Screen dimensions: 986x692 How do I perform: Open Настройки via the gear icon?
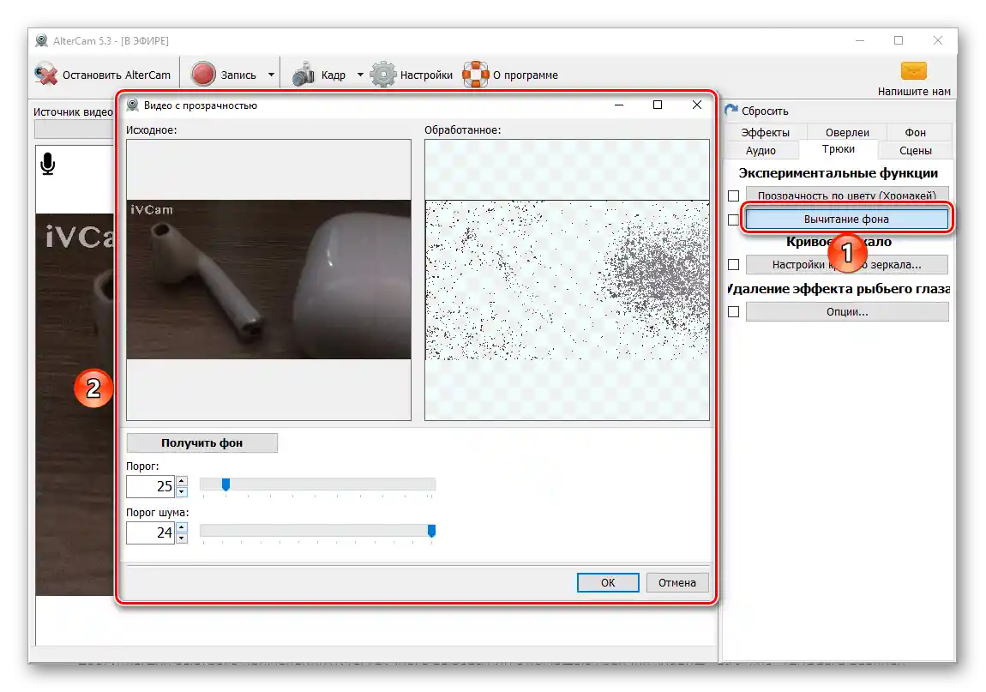[x=383, y=75]
